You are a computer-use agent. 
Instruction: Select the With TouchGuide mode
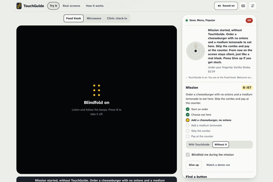click(x=199, y=145)
